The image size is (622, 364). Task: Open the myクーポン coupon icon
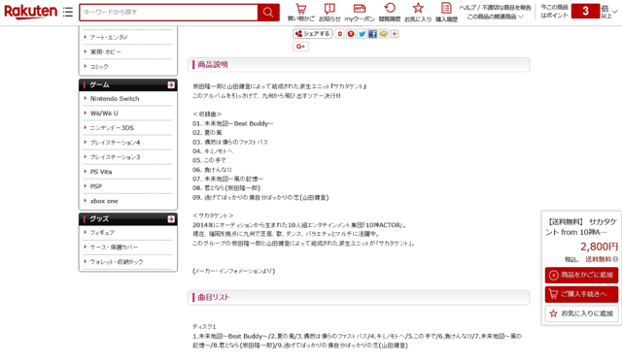coord(360,13)
